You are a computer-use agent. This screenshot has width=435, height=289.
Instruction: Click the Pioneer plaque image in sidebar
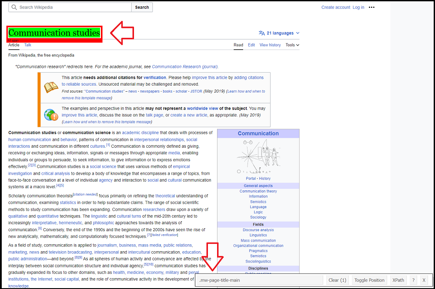(258, 156)
